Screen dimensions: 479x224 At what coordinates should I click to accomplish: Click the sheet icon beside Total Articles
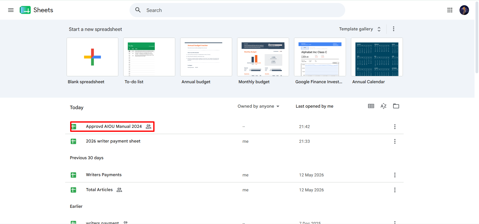coord(73,190)
